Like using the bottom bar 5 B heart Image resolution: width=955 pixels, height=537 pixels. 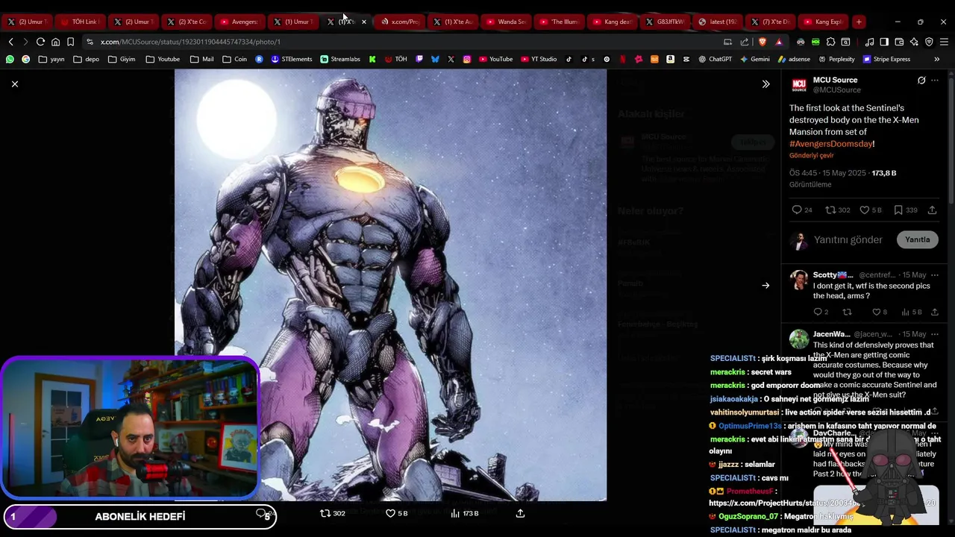(x=396, y=513)
